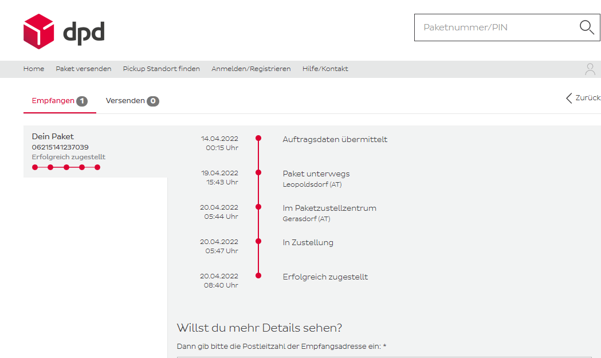This screenshot has height=358, width=601.
Task: Click the magnifying glass search icon
Action: (x=587, y=27)
